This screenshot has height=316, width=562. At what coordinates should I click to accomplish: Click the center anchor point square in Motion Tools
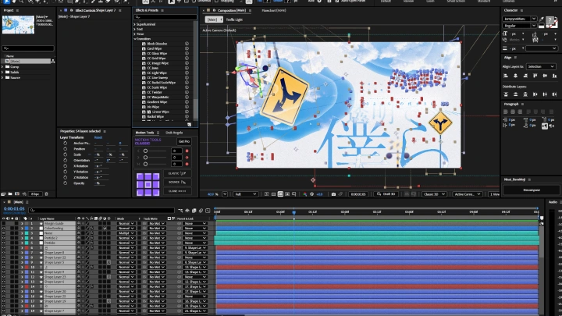148,184
